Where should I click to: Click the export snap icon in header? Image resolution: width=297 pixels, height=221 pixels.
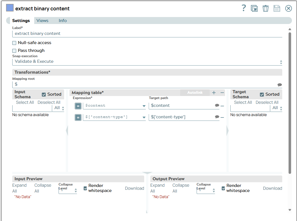point(254,8)
